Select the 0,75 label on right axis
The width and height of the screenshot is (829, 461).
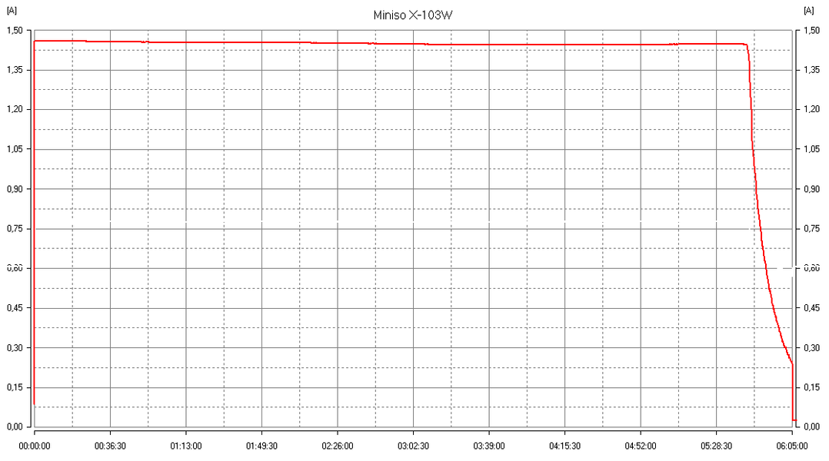[811, 229]
